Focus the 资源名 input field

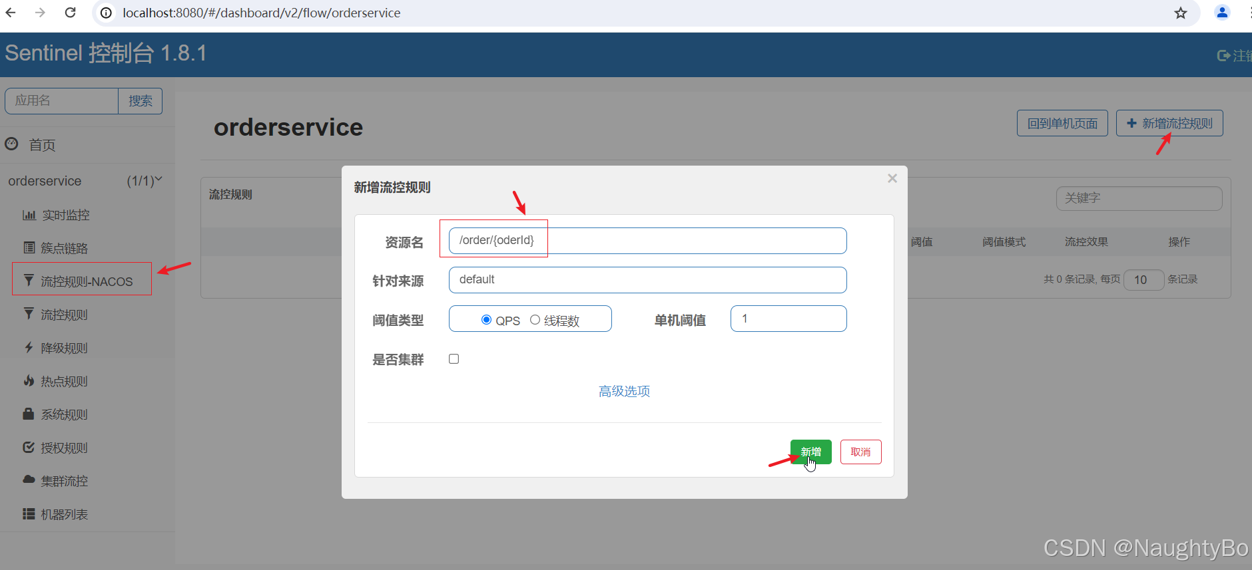click(x=647, y=241)
